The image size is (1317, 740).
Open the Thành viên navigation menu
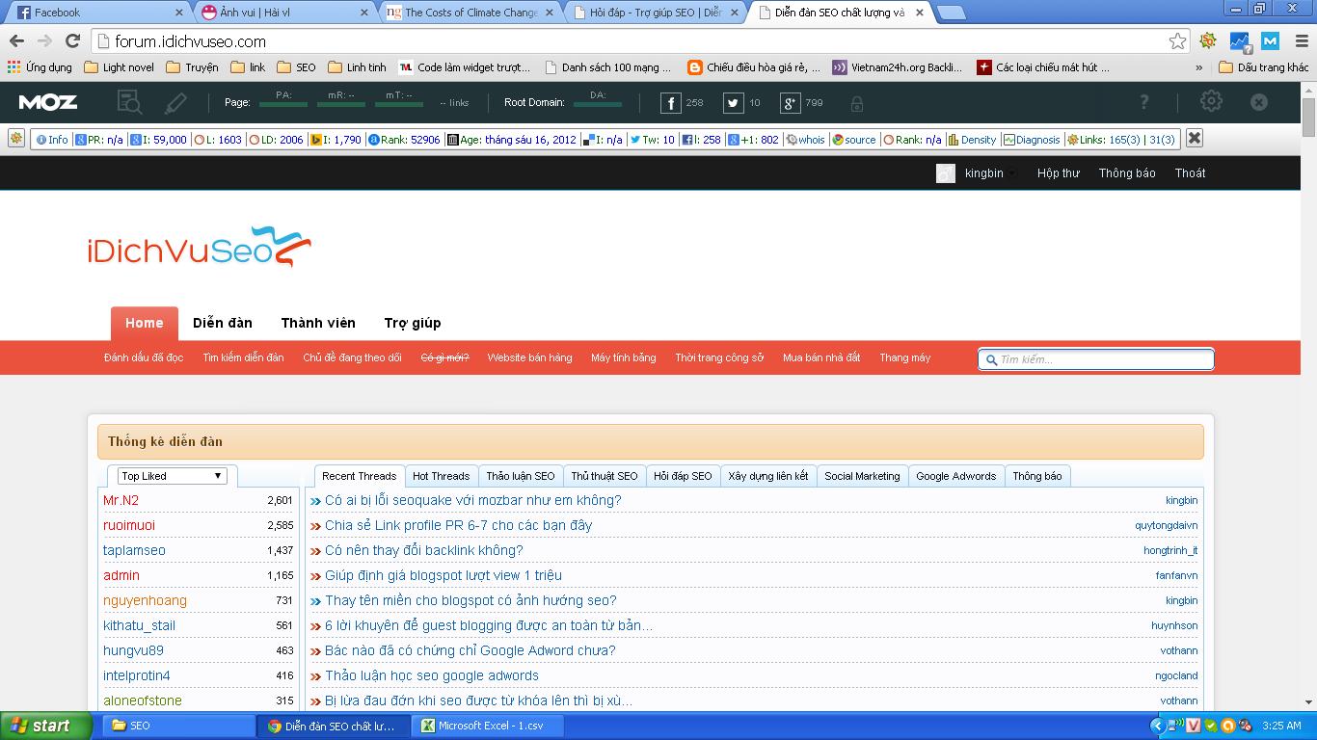tap(318, 323)
